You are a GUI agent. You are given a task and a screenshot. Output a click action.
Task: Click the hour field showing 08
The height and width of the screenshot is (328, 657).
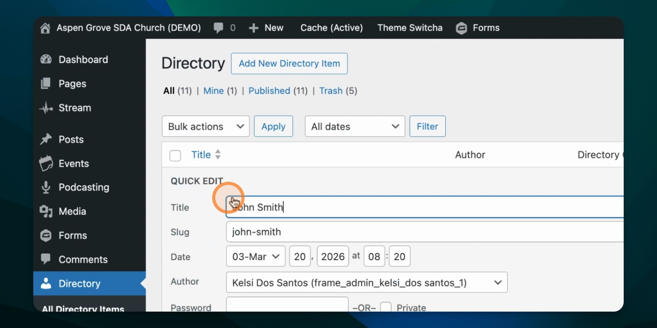tap(374, 256)
